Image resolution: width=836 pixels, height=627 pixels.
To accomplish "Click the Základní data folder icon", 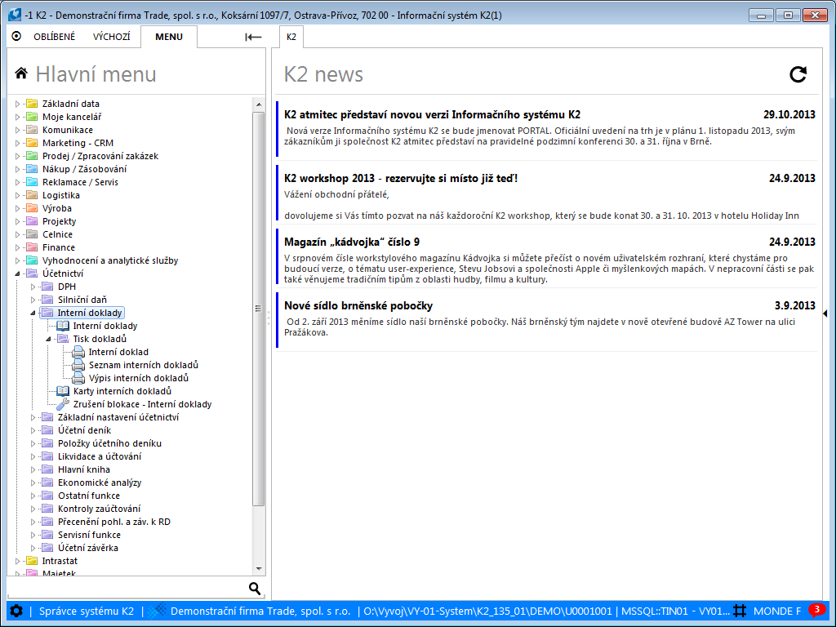I will (x=32, y=104).
